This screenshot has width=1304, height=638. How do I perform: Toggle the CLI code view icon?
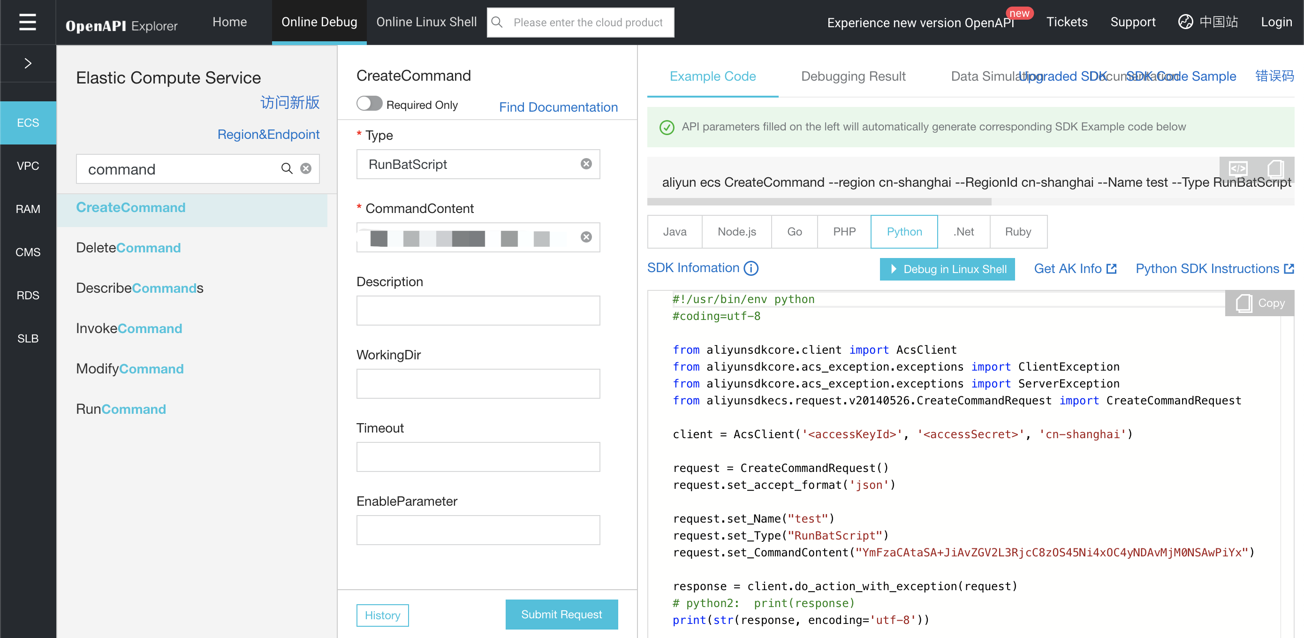(1238, 168)
